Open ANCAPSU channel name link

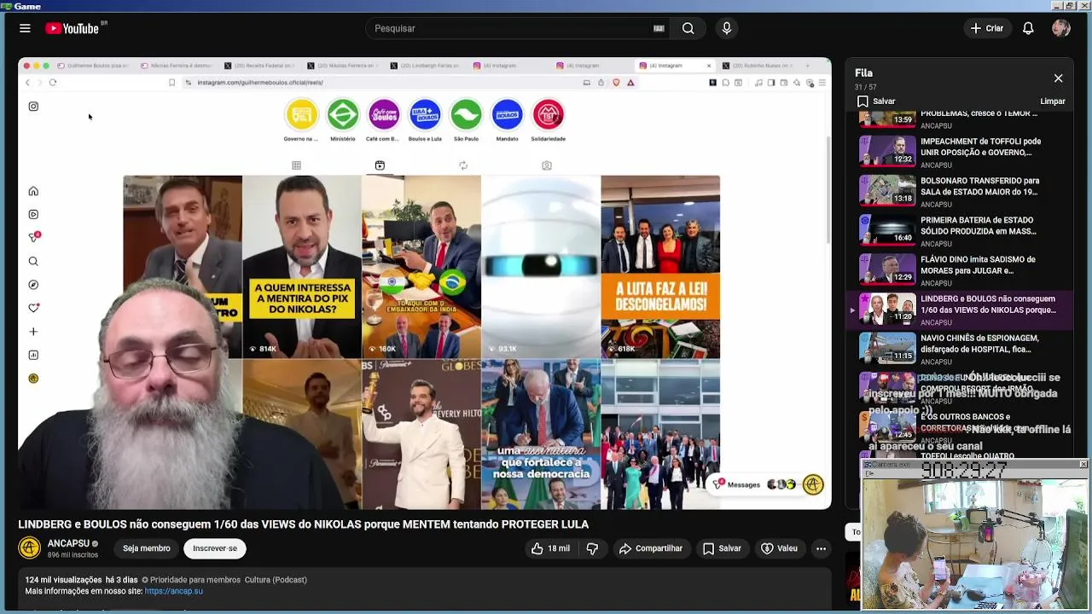pyautogui.click(x=68, y=543)
